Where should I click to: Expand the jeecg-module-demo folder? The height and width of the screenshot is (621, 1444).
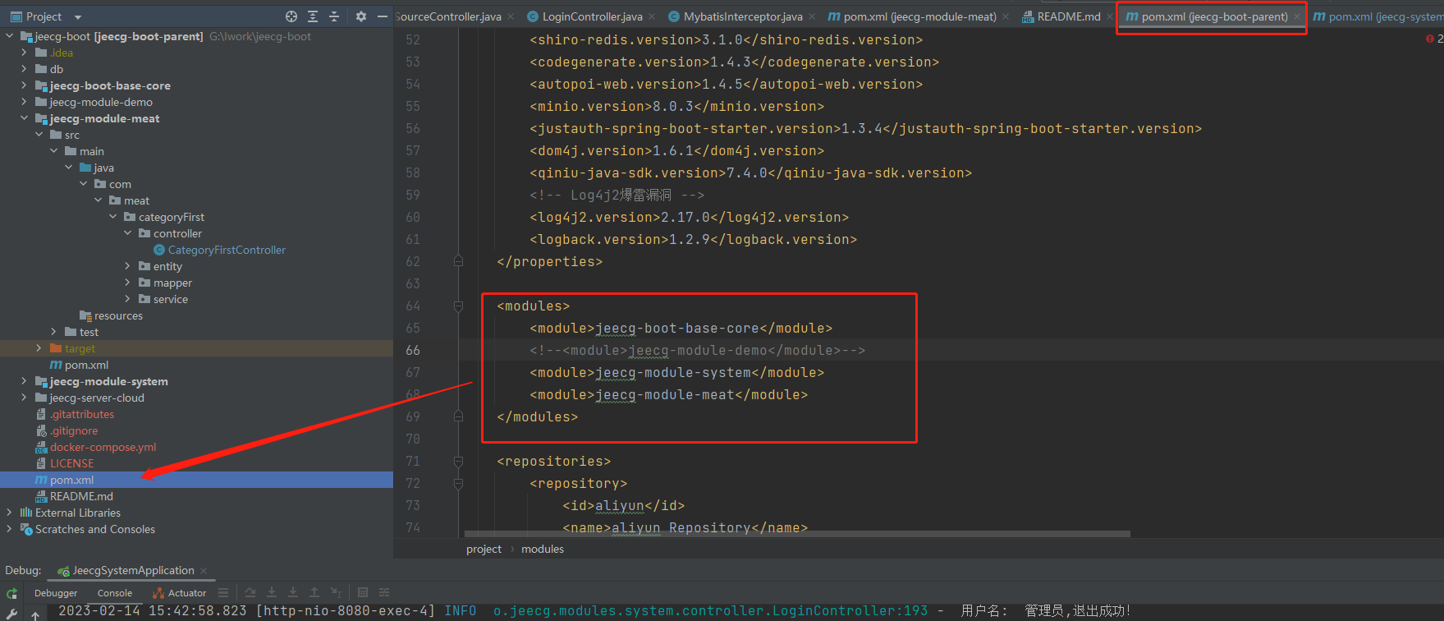(24, 102)
